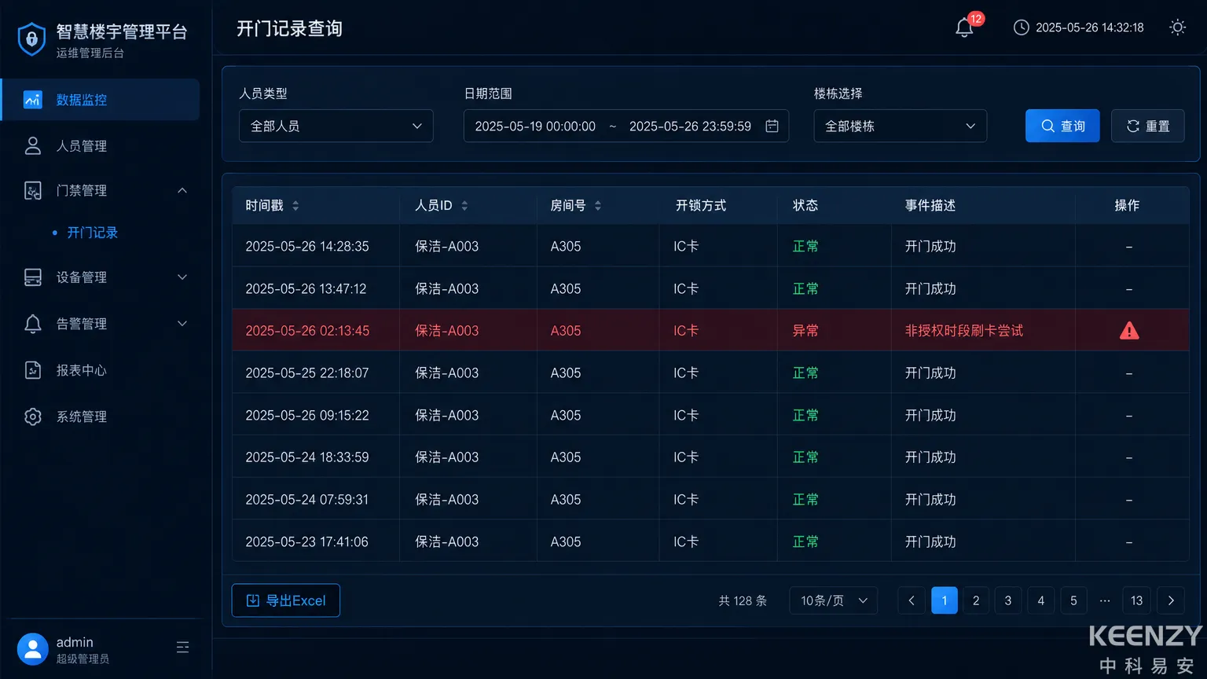Click the 开锁方式 column header
1207x679 pixels.
(x=701, y=206)
